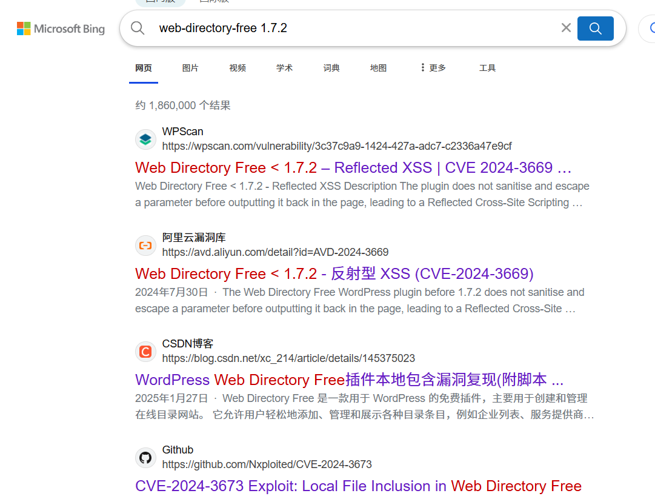655x499 pixels.
Task: Select the WPScan site favicon
Action: (x=145, y=139)
